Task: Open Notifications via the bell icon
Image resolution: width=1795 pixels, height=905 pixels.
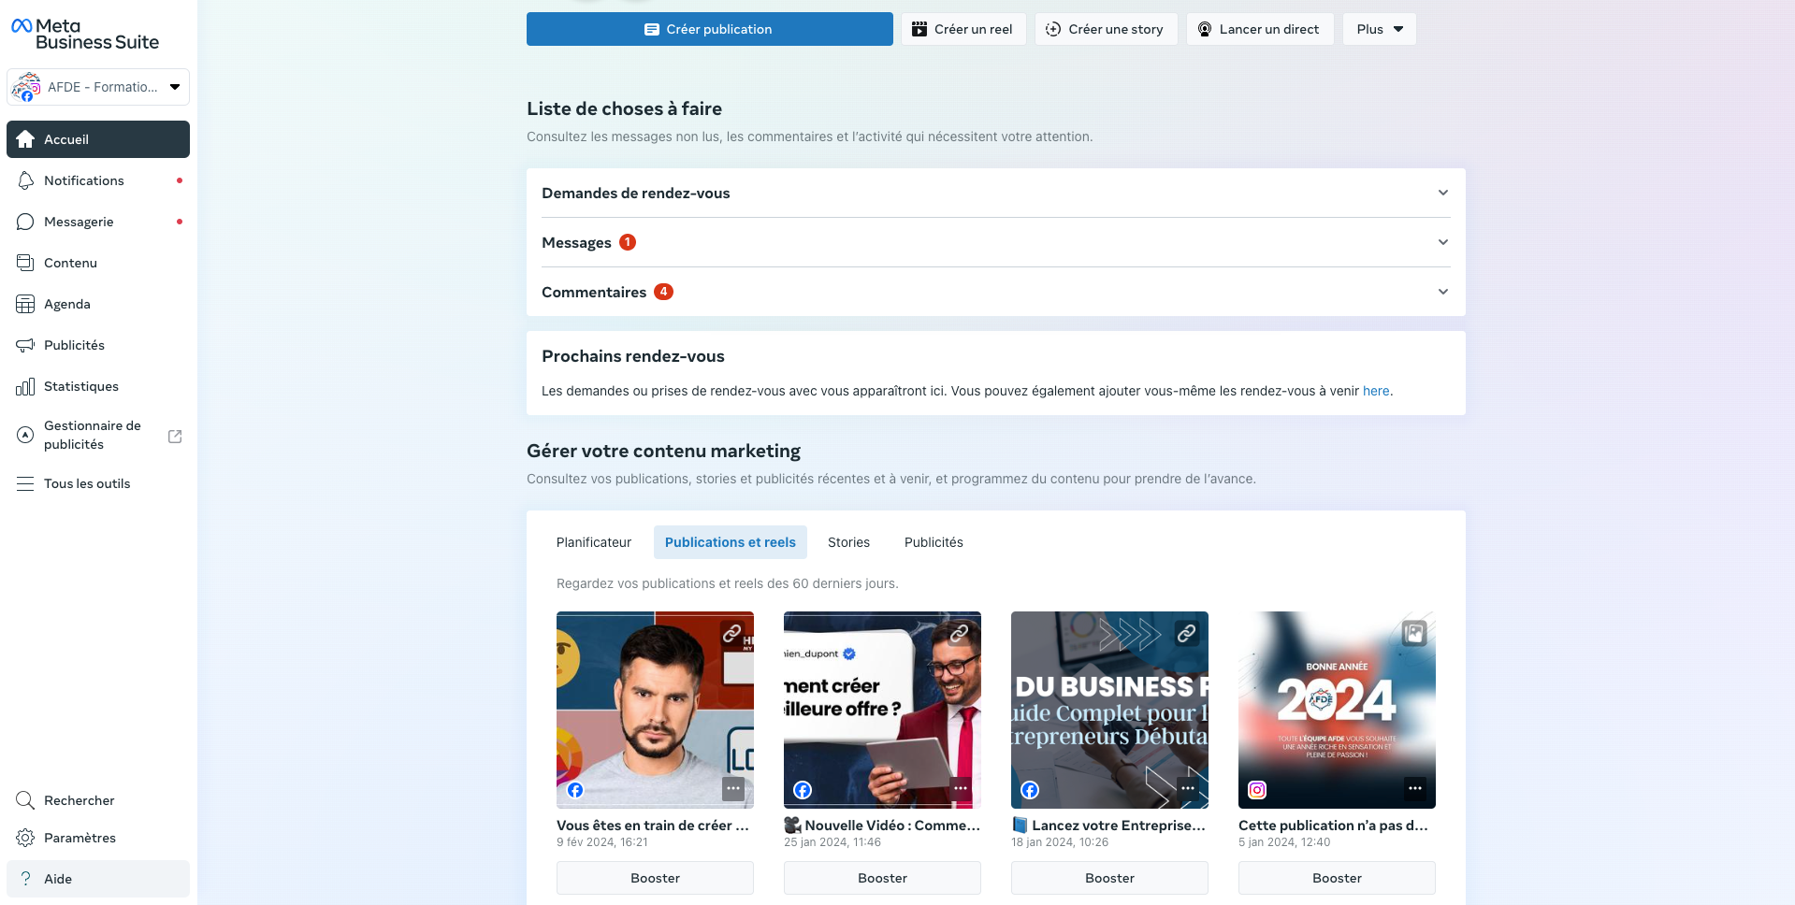Action: pos(26,180)
